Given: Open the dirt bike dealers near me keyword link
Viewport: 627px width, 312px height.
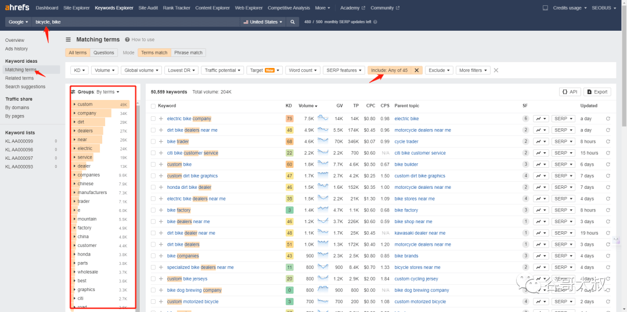Looking at the screenshot, I should pos(192,130).
